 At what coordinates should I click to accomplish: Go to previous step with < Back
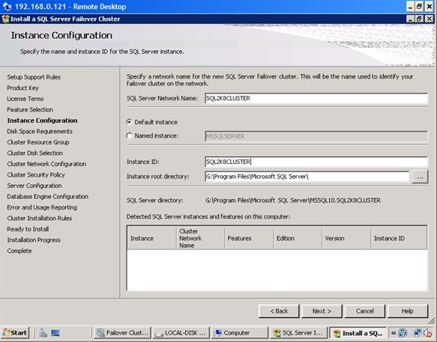tap(279, 311)
